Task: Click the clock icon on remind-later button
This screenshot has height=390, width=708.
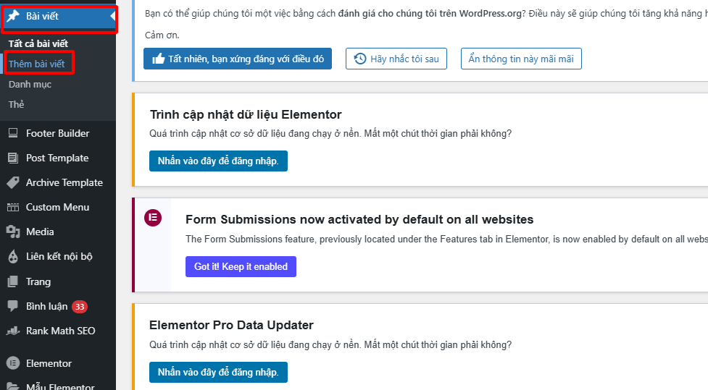Action: (360, 59)
